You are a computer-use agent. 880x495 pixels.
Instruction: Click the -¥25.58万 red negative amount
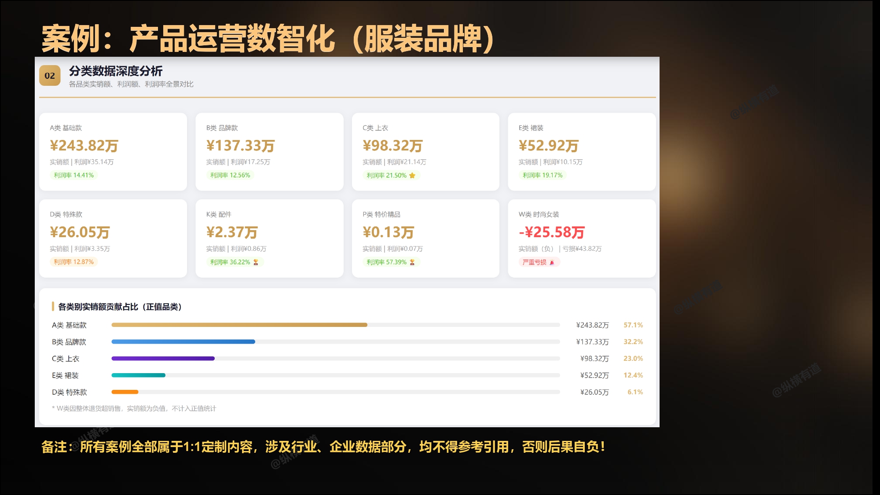click(x=552, y=232)
